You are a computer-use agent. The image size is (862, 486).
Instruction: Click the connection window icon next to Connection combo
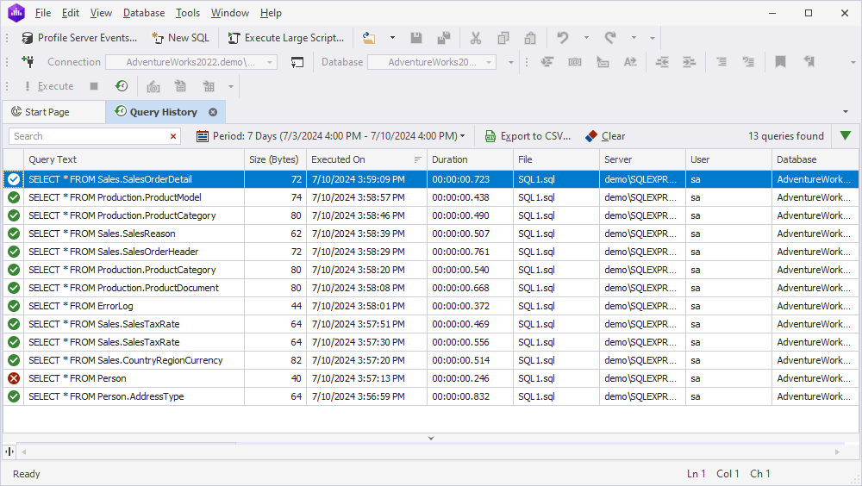point(297,62)
